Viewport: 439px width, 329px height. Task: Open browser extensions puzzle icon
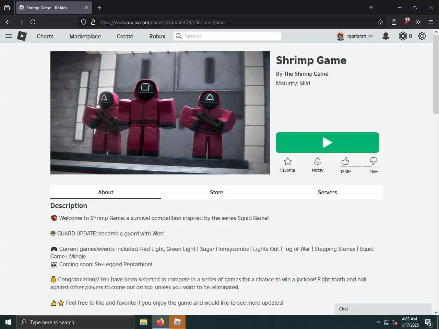pos(394,22)
